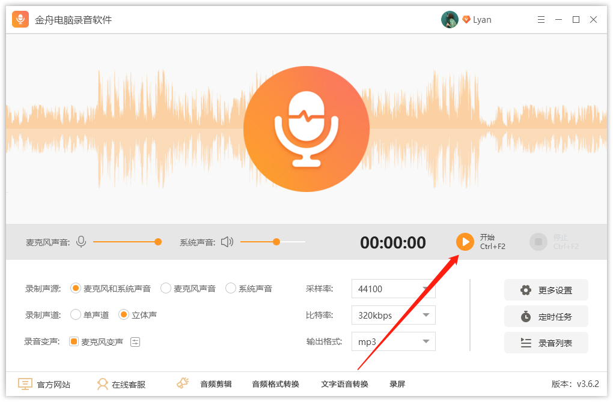Image resolution: width=613 pixels, height=402 pixels.
Task: Choose 立体声 stereo channel
Action: click(x=138, y=314)
